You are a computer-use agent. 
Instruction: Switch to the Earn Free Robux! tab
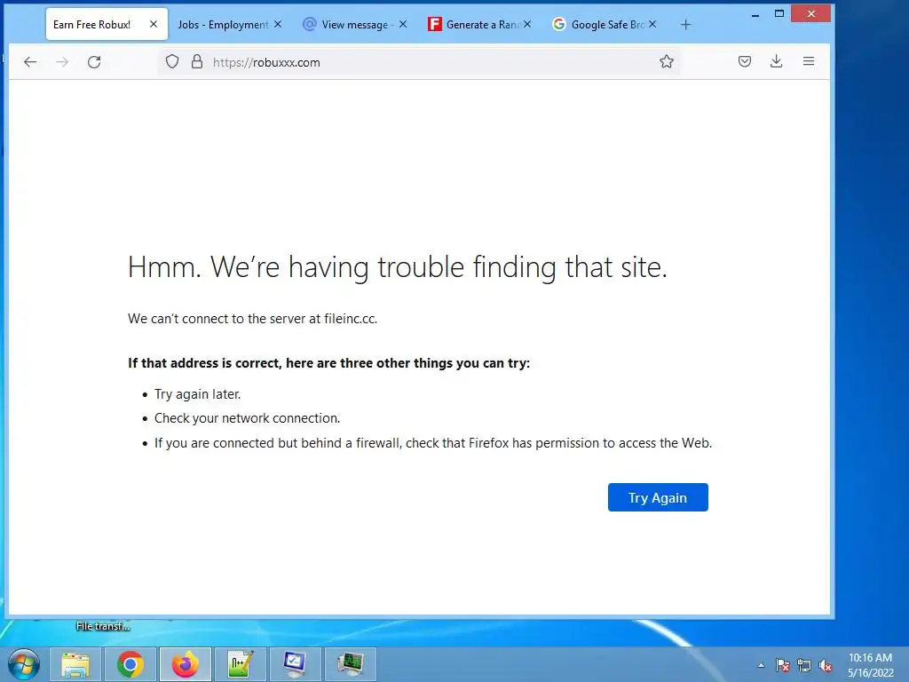[x=107, y=24]
